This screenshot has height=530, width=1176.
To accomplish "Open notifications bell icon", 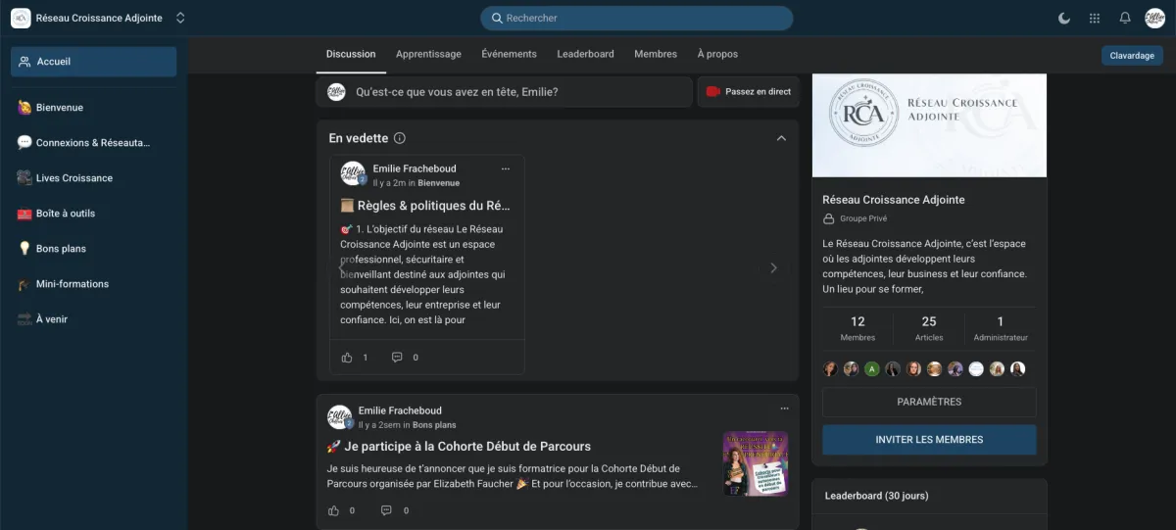I will click(1125, 18).
